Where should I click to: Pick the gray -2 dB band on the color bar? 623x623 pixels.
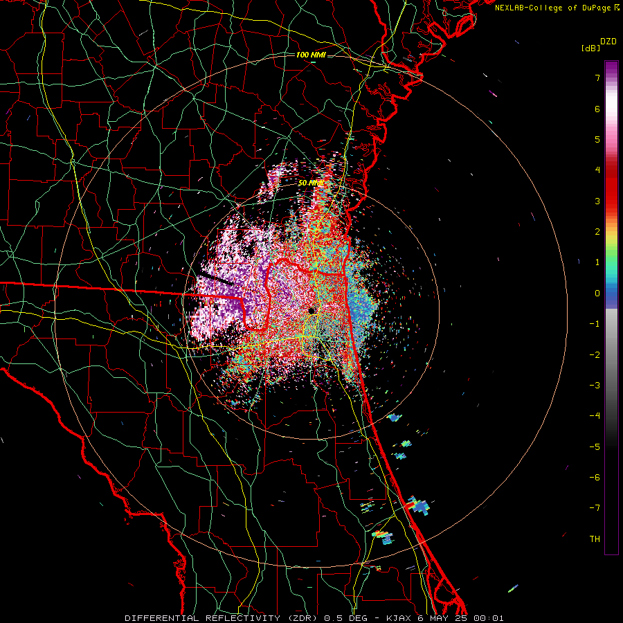[x=611, y=354]
